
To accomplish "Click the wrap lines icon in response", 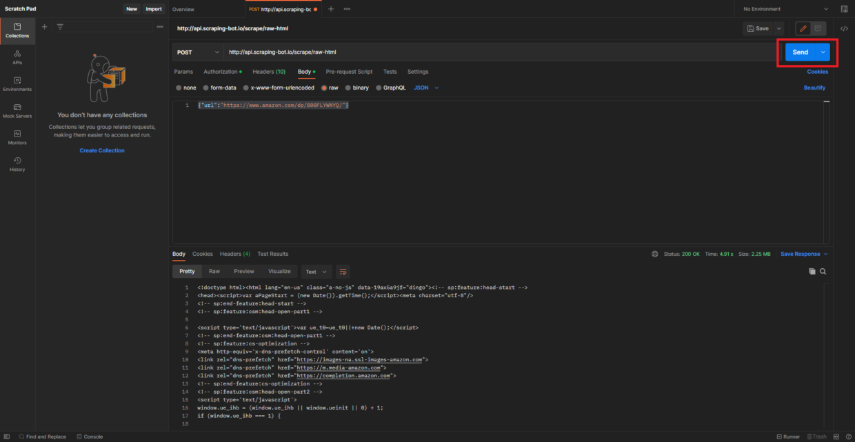I will tap(343, 272).
